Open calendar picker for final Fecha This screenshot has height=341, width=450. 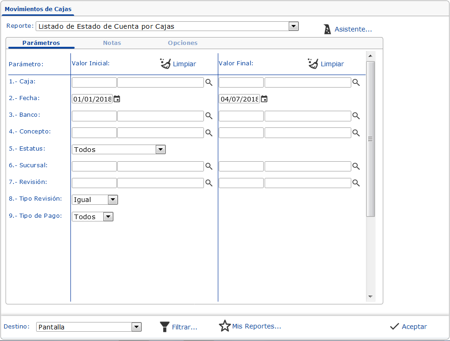(264, 99)
